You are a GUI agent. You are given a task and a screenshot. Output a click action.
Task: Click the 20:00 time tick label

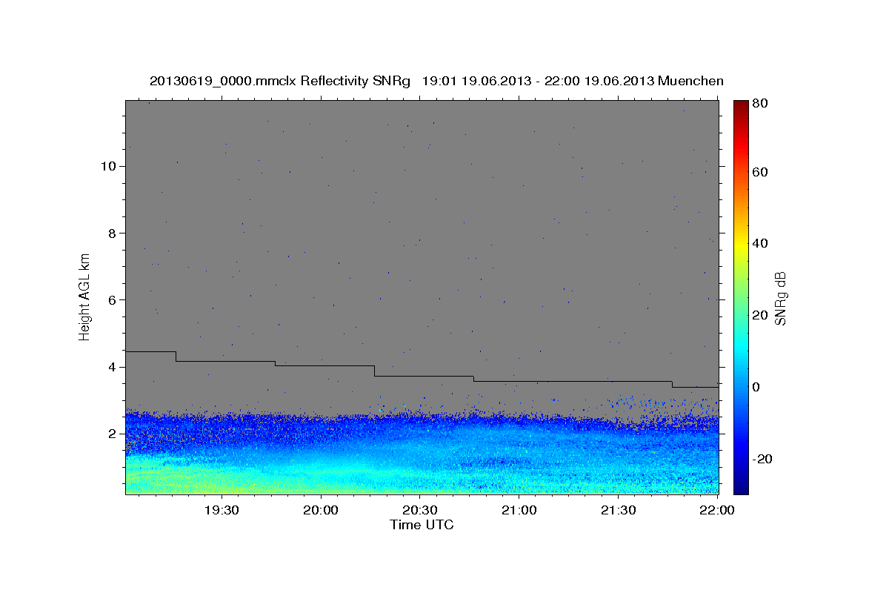tap(320, 510)
